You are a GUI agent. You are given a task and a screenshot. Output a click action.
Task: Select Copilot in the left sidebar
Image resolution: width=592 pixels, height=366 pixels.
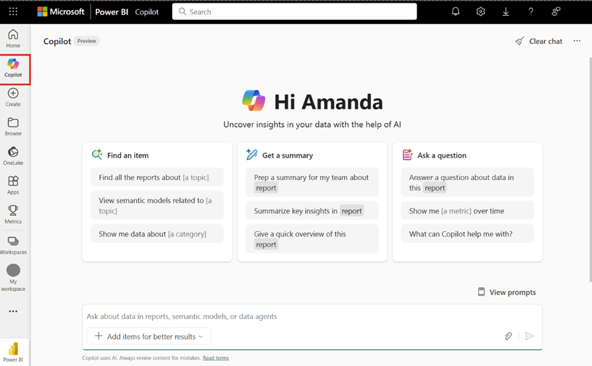tap(13, 69)
